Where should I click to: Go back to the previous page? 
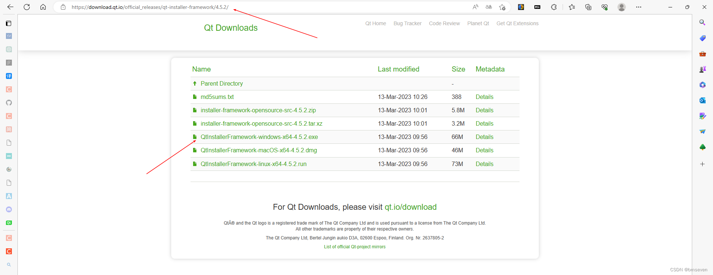click(10, 7)
